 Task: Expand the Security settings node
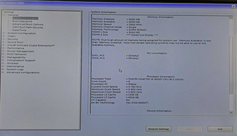point(3,39)
